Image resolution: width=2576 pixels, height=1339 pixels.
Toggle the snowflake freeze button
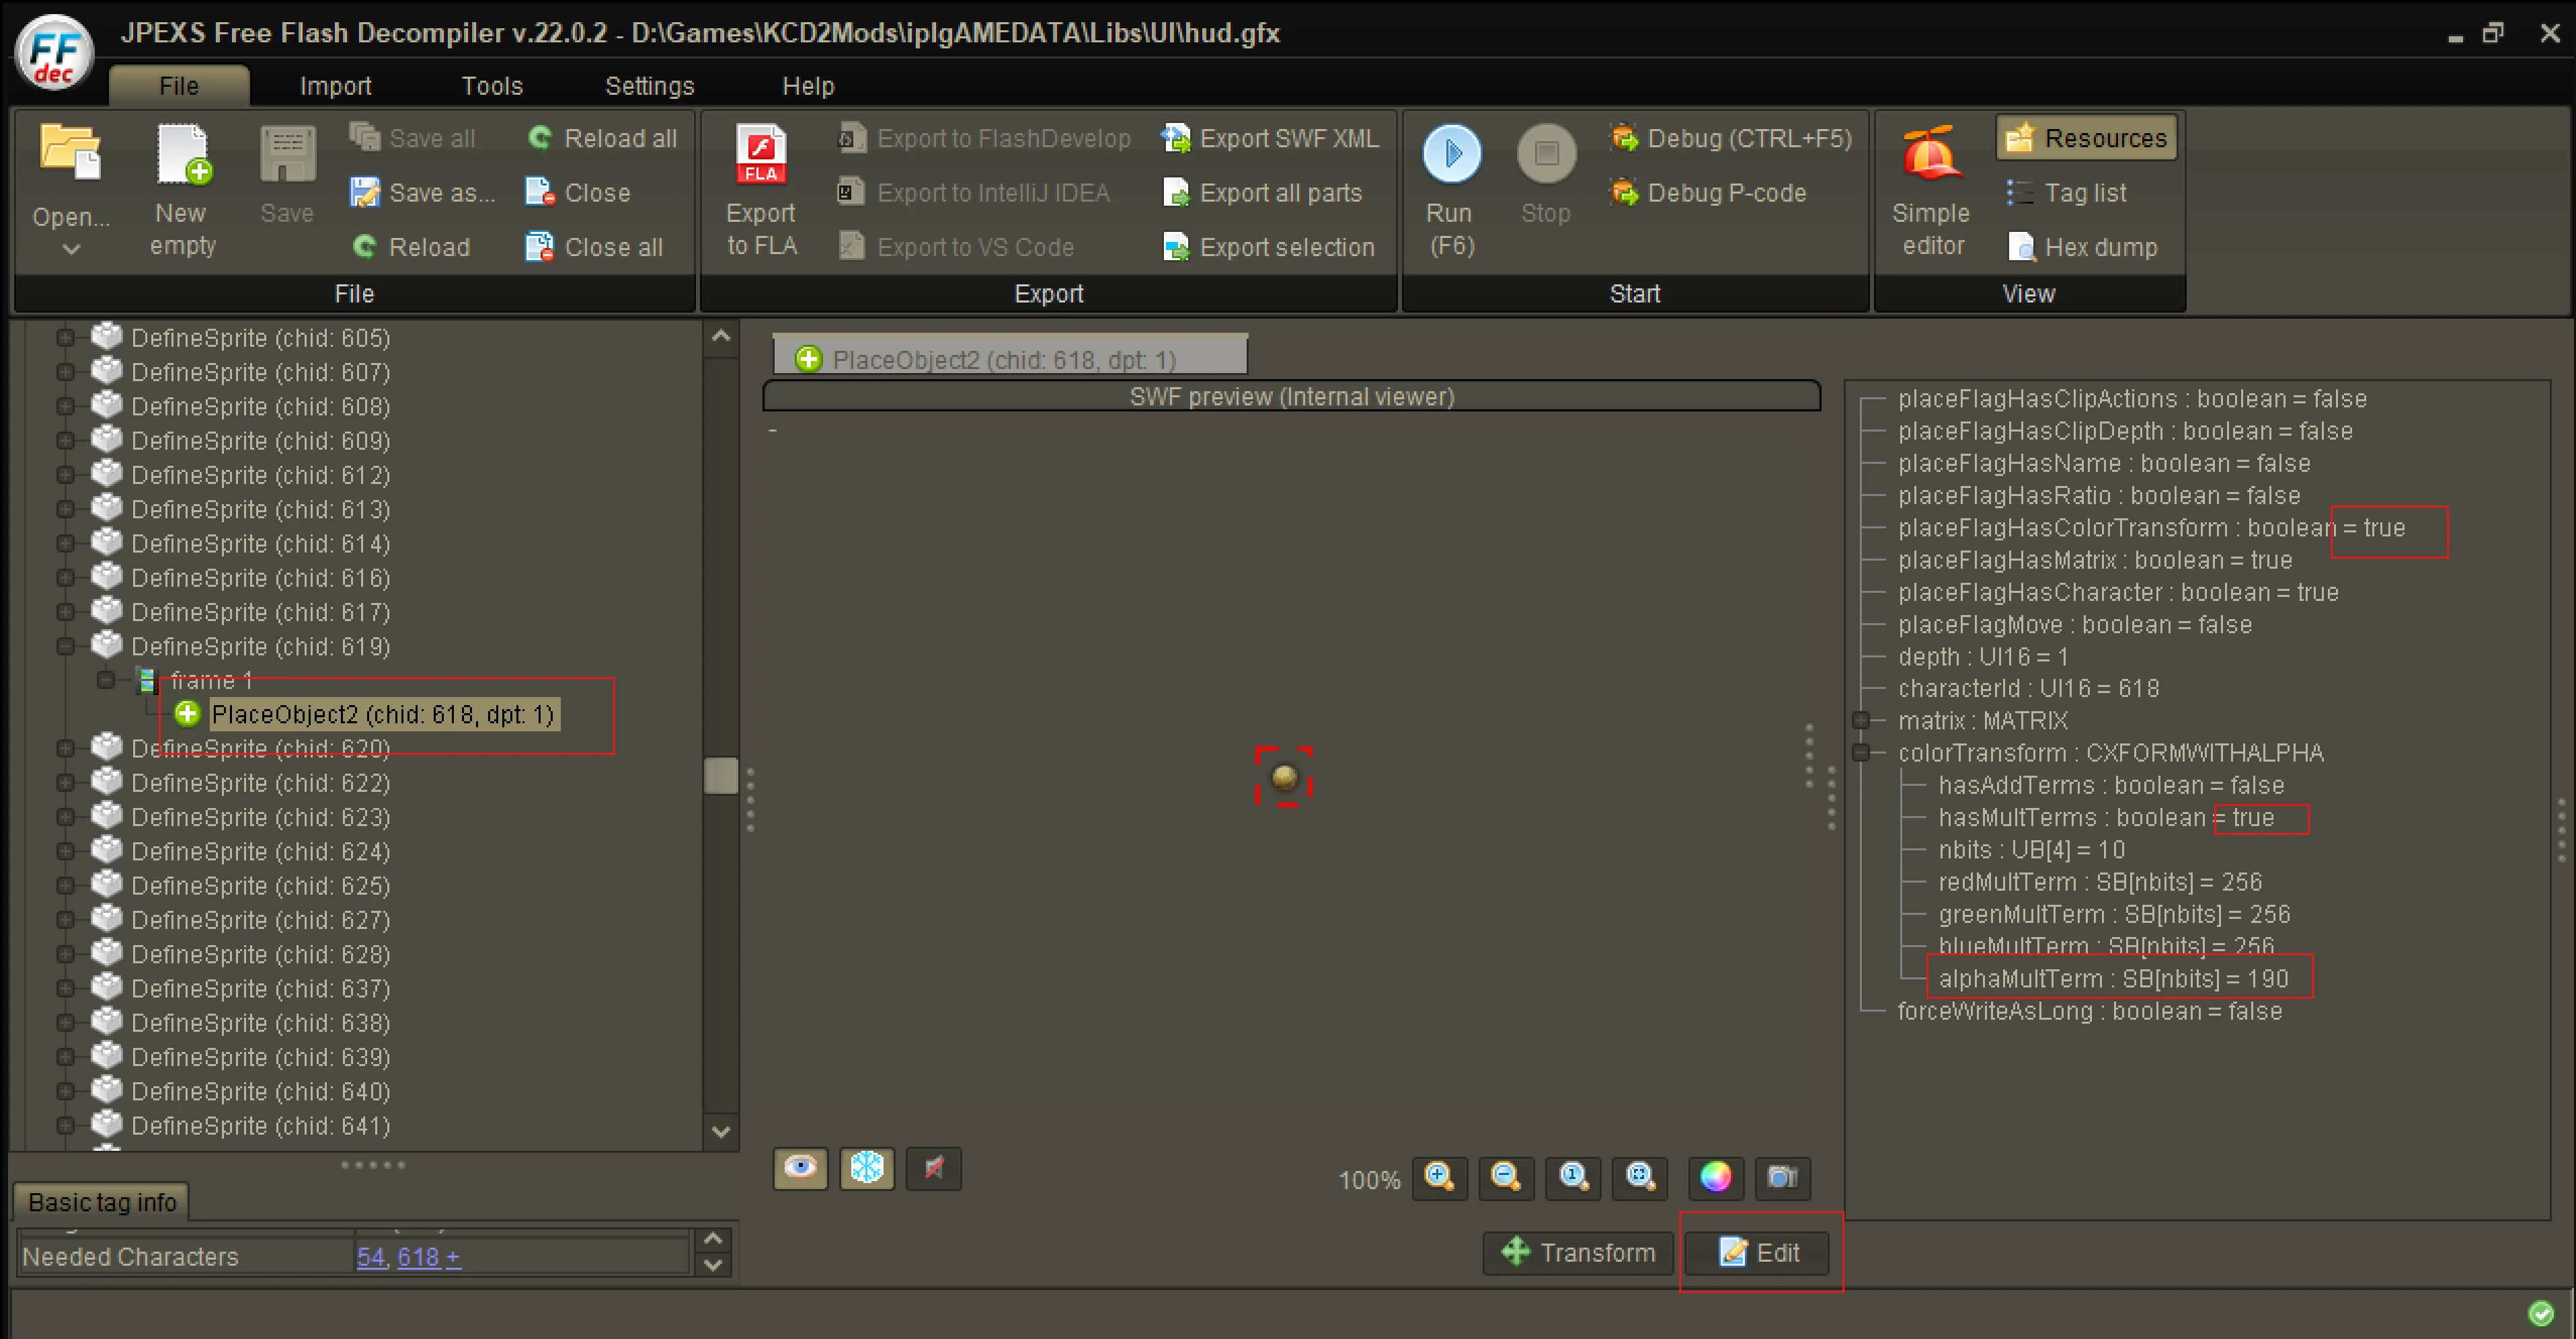click(866, 1168)
